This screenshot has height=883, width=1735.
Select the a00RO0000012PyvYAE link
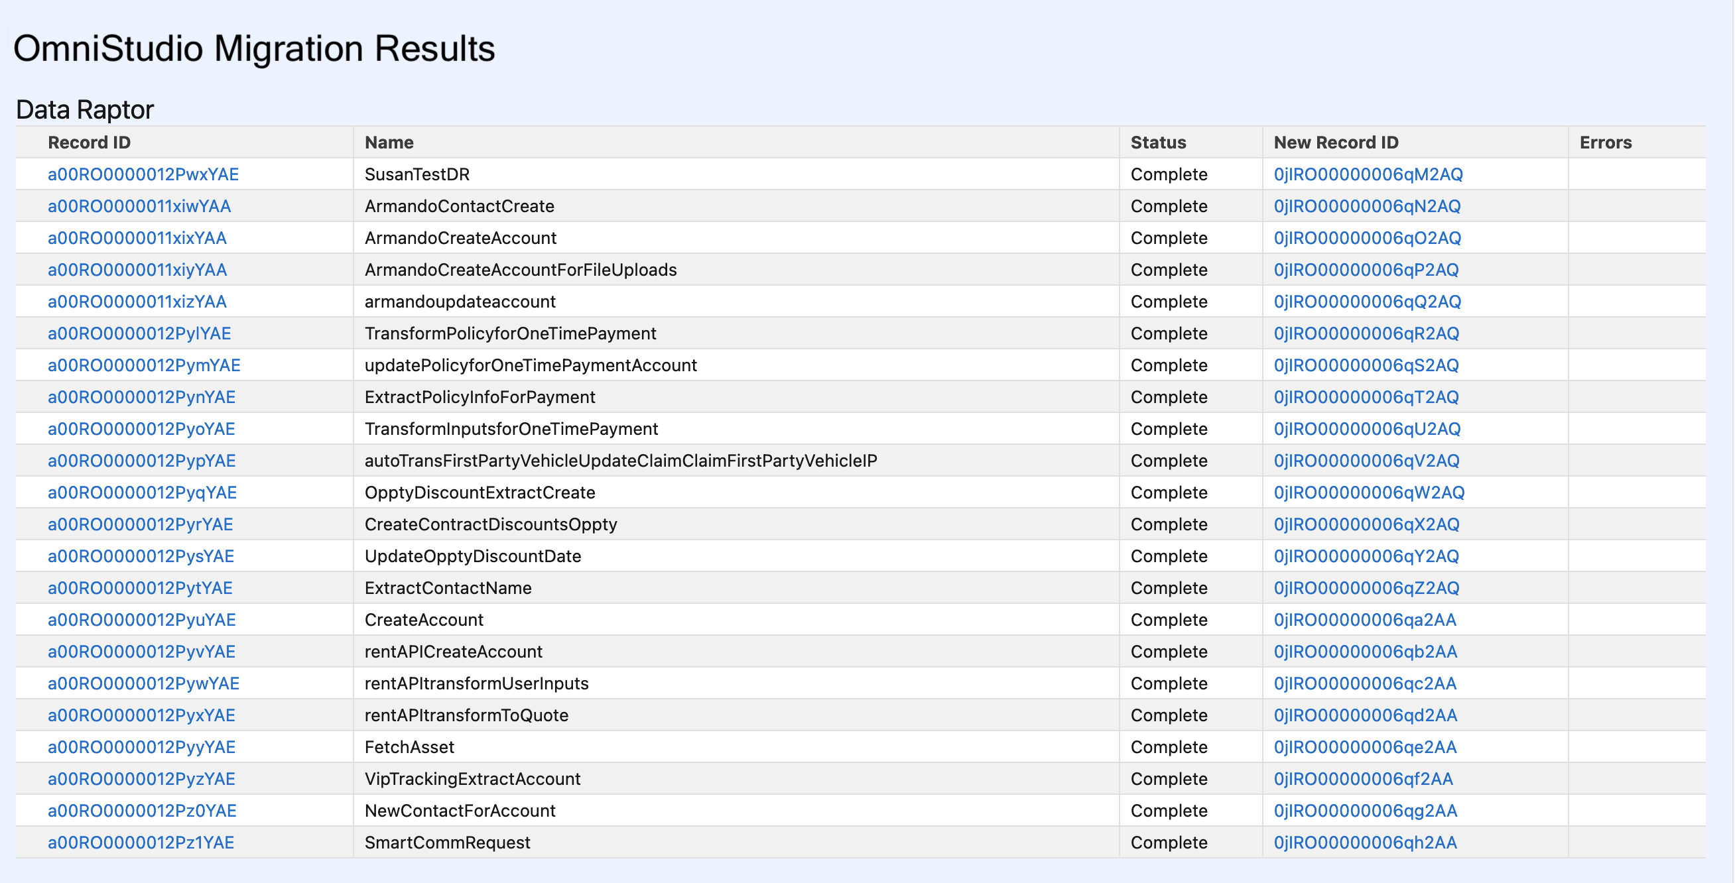141,652
